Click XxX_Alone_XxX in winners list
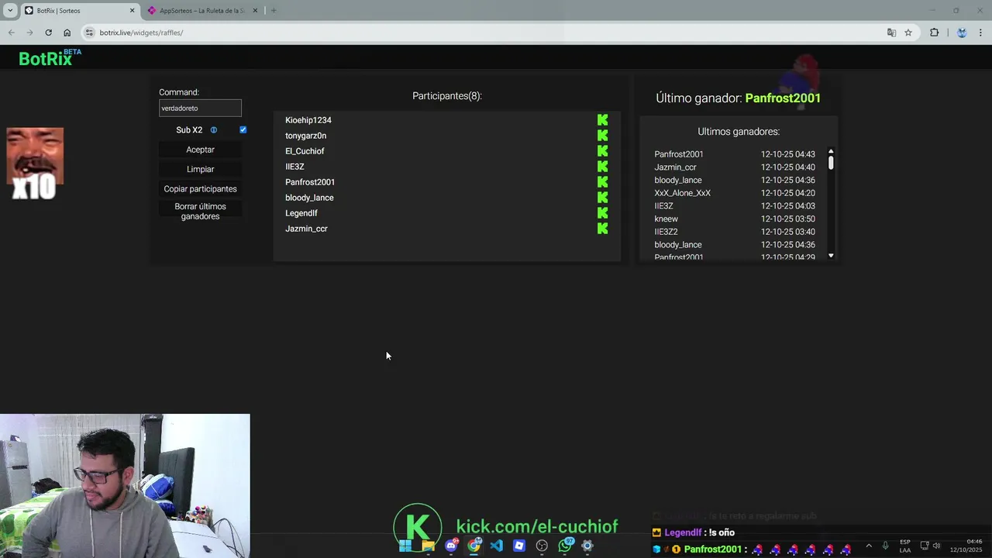992x558 pixels. pyautogui.click(x=682, y=193)
